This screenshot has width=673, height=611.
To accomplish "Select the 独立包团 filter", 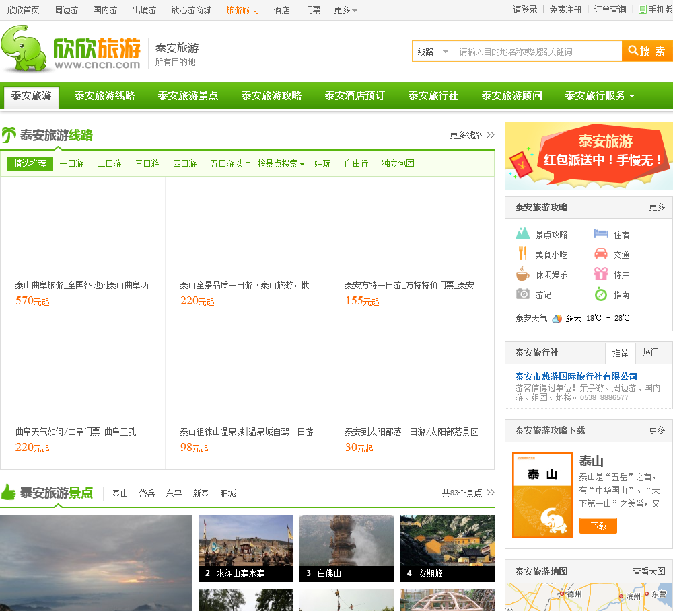I will [x=398, y=163].
